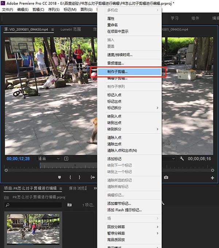Image resolution: width=219 pixels, height=248 pixels.
Task: Expand the 场 submenu arrow
Action: 157,218
